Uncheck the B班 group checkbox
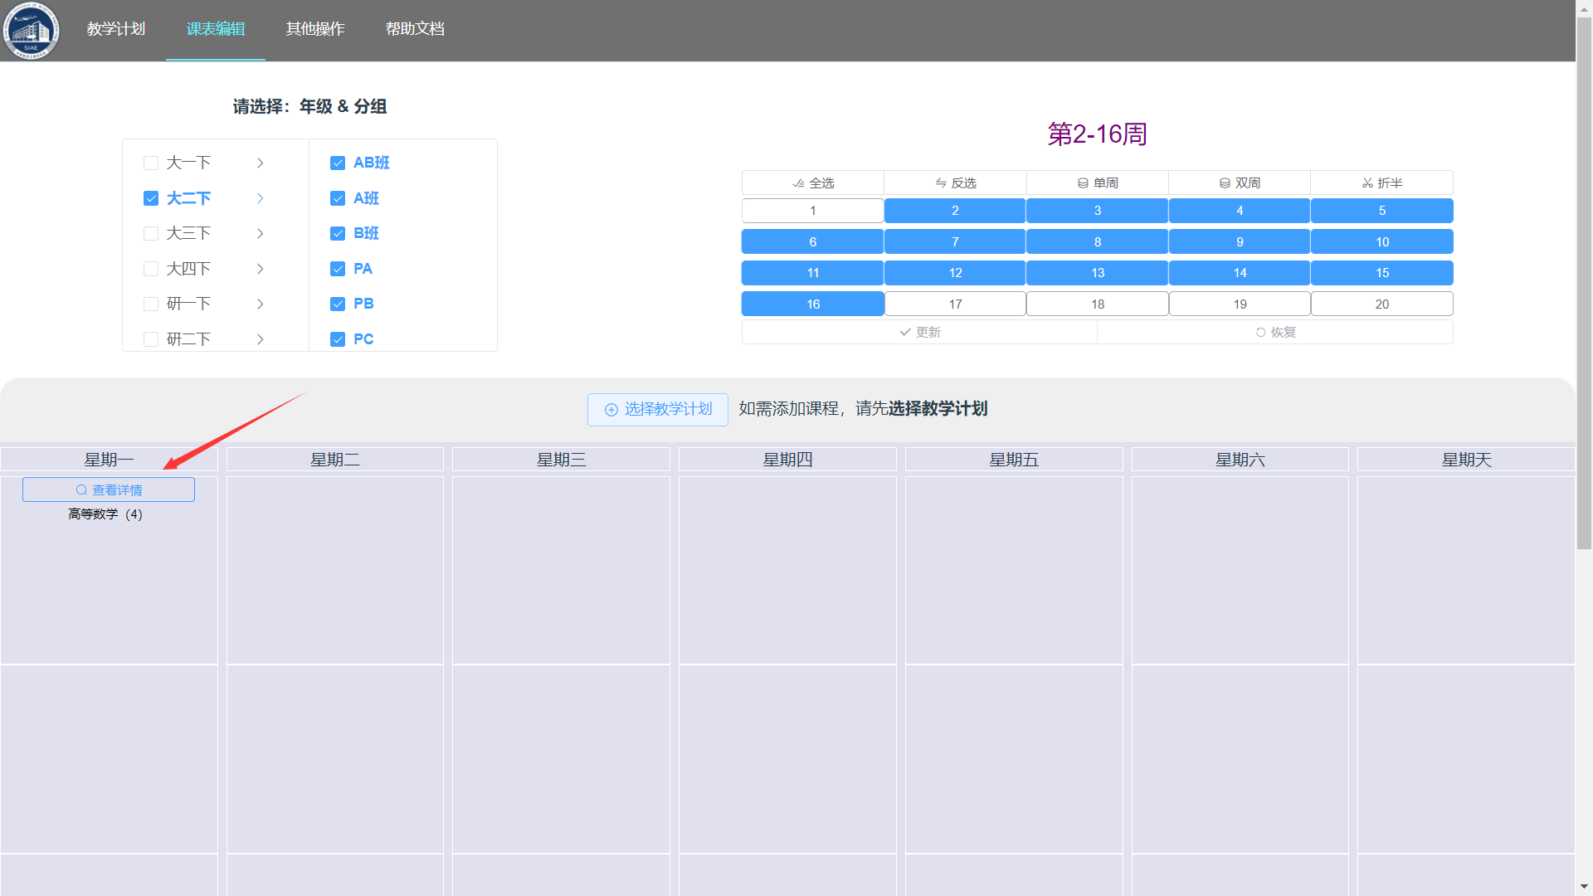 (x=338, y=233)
